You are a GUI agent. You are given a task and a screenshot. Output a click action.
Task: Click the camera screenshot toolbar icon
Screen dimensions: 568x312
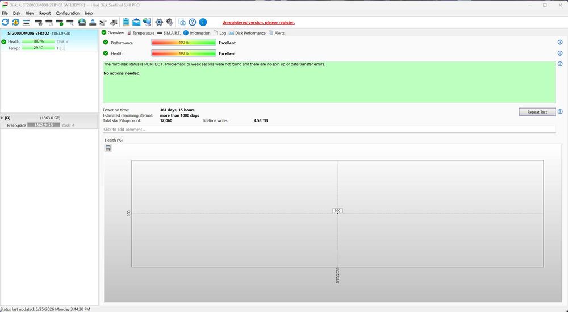[182, 23]
